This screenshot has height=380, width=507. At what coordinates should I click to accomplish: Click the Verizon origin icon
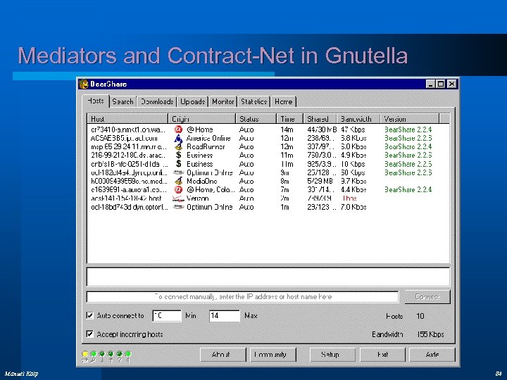[x=178, y=198]
